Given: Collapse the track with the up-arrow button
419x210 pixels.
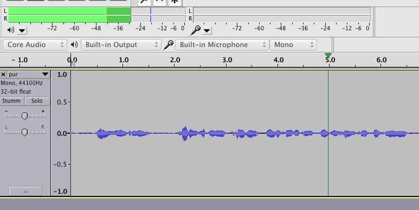Looking at the screenshot, I should coord(25,191).
